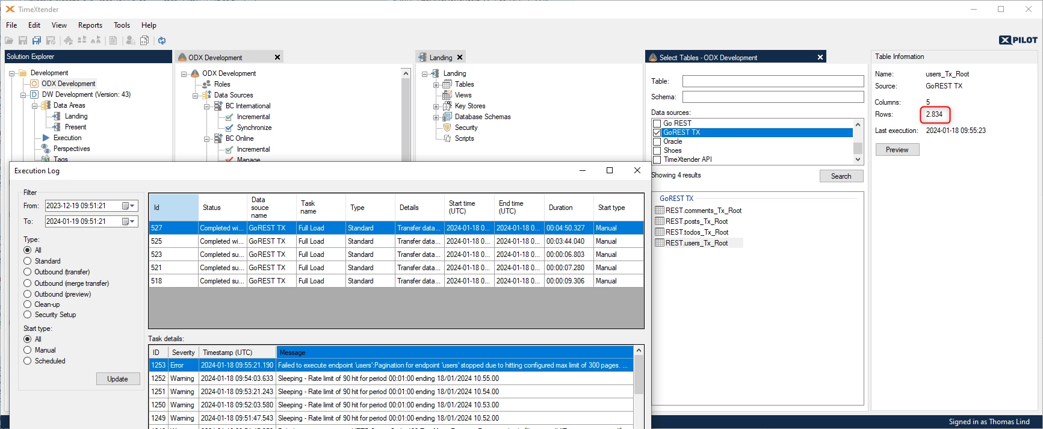Click the Schema input field
Image resolution: width=1043 pixels, height=429 pixels.
773,97
